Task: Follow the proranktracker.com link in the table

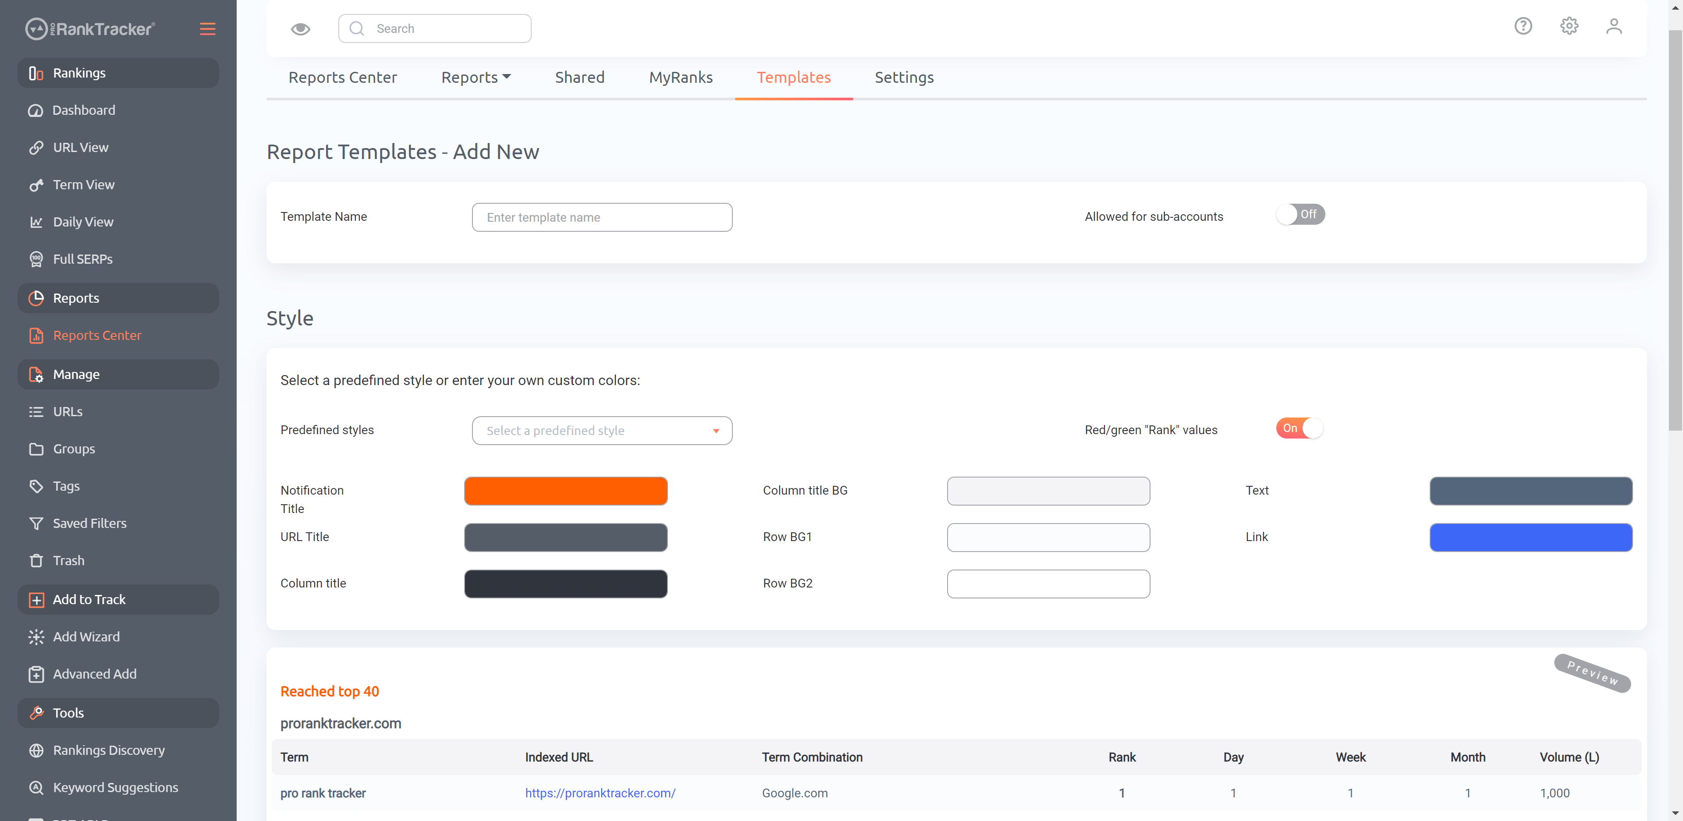Action: 600,793
